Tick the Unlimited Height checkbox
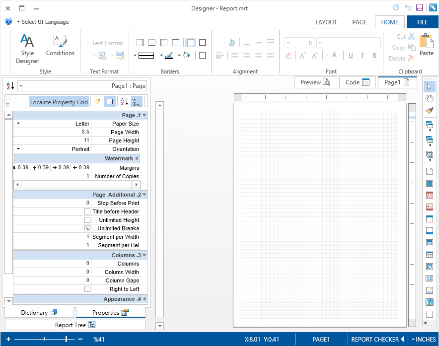Screen dimensions: 439x346 click(x=87, y=220)
